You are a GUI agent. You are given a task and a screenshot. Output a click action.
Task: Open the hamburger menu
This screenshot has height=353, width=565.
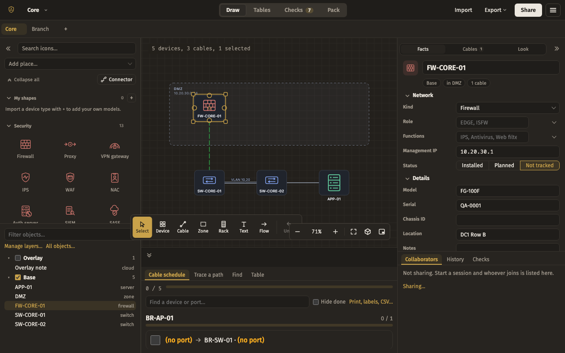pos(553,10)
